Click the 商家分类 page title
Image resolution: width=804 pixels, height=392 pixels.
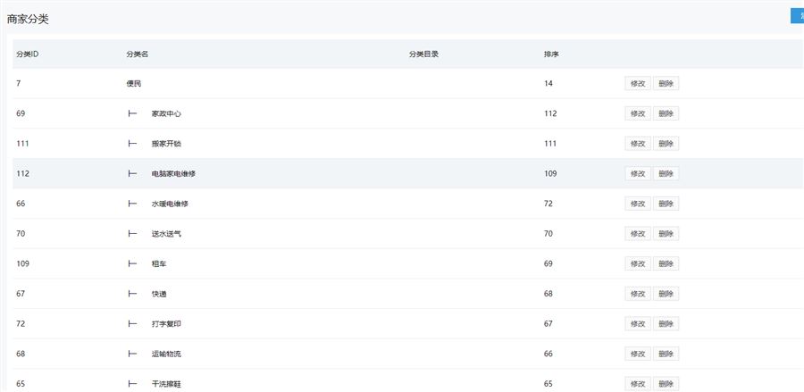coord(28,18)
